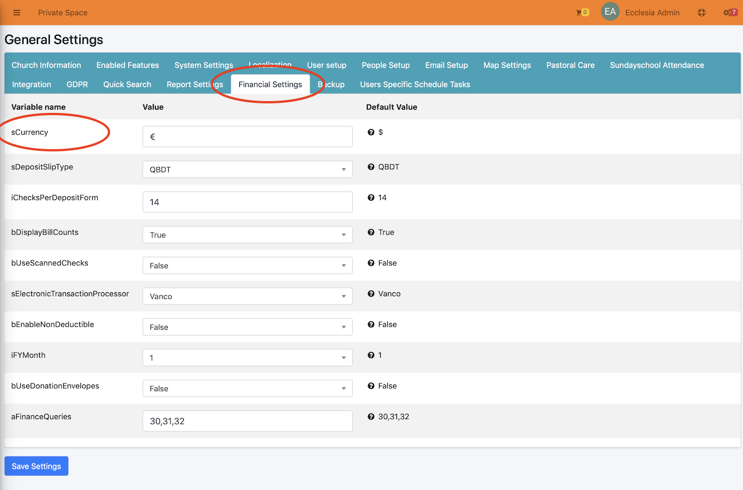This screenshot has height=490, width=743.
Task: Click the EA user avatar
Action: point(610,12)
